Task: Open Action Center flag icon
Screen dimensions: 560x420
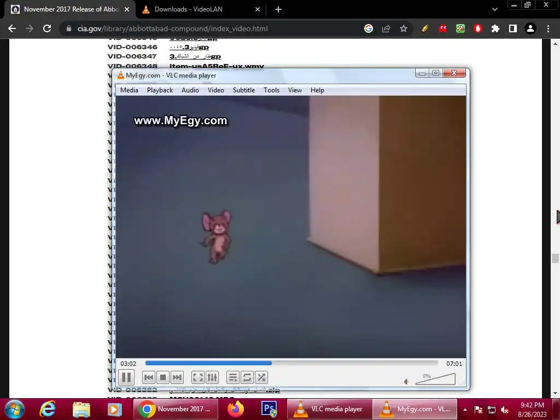Action: pyautogui.click(x=478, y=410)
